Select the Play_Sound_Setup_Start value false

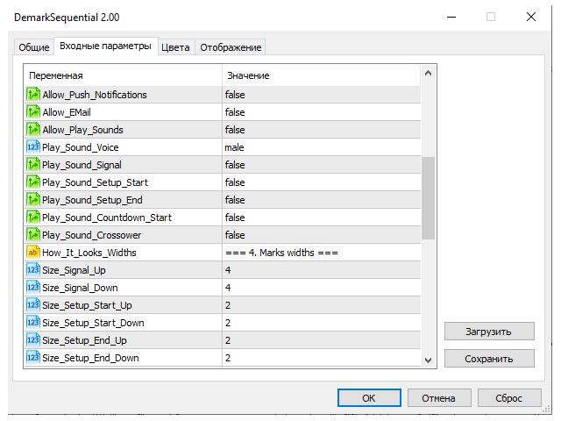point(235,182)
